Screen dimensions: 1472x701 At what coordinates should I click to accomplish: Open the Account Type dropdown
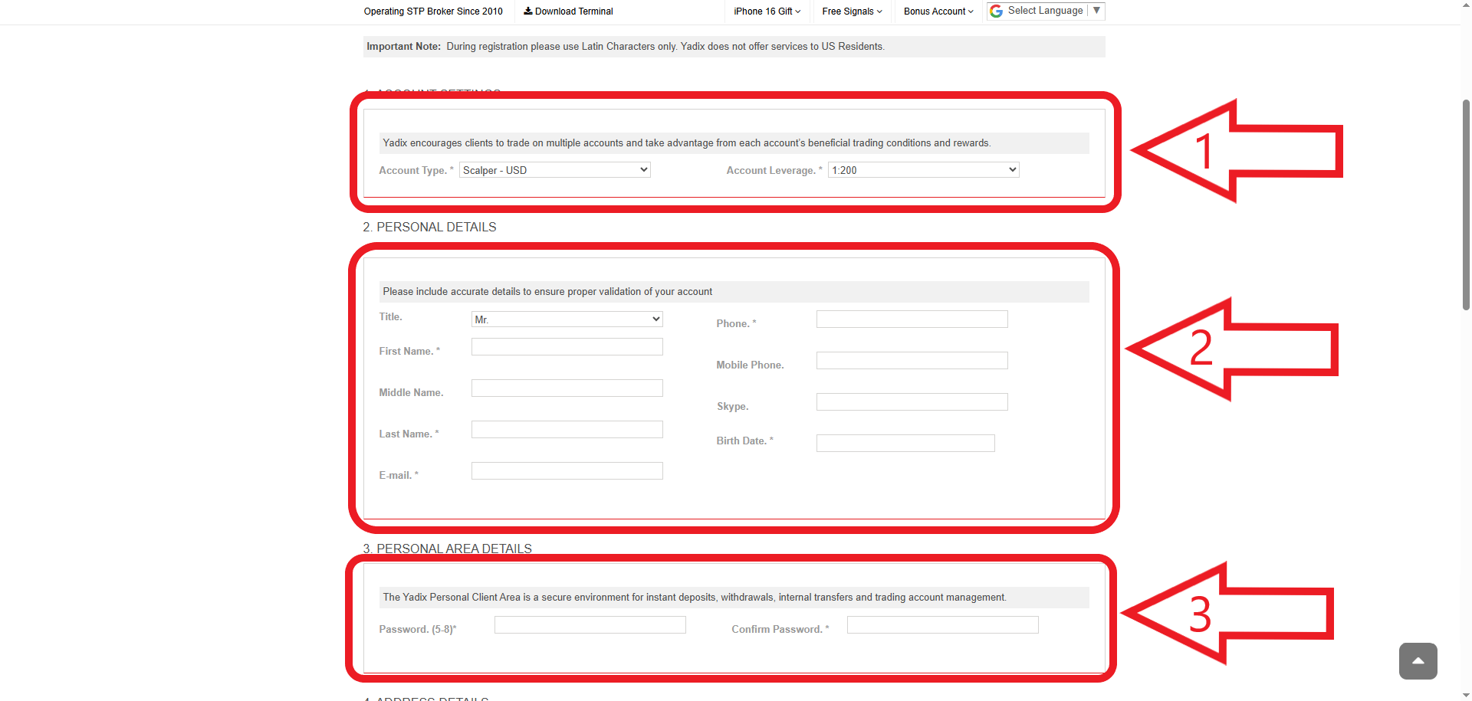click(554, 170)
